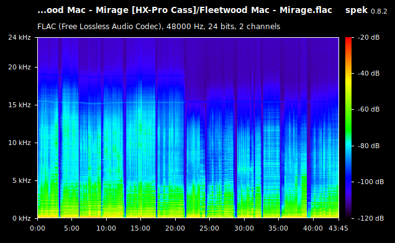Click the '40:00' time axis label
395x243 pixels.
(x=313, y=228)
